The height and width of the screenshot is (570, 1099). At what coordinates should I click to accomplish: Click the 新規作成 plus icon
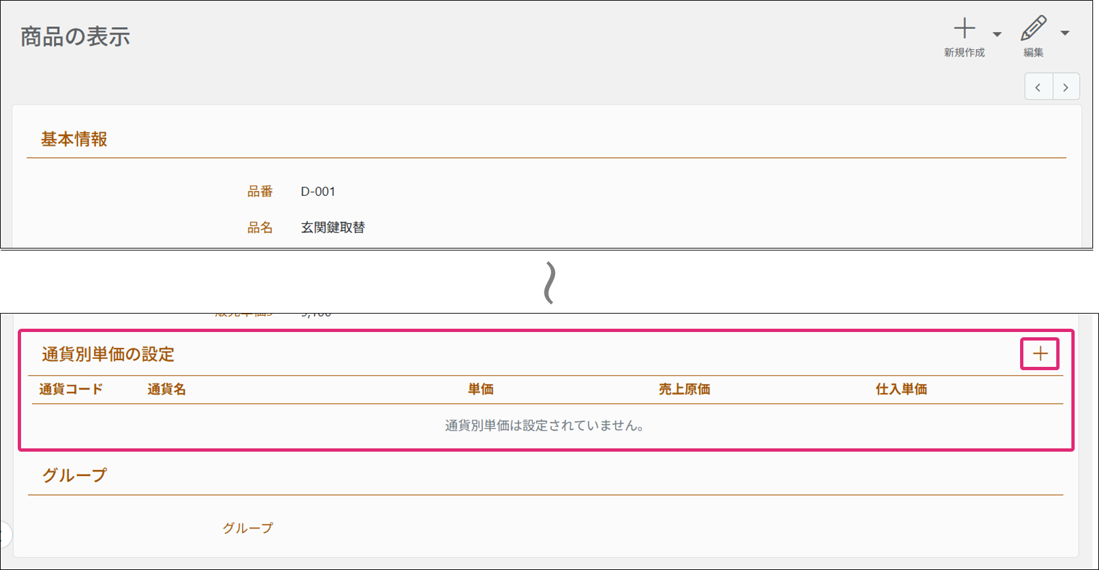coord(964,30)
